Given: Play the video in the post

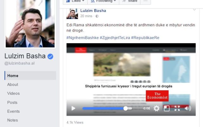Looking at the screenshot, I should [73, 108].
